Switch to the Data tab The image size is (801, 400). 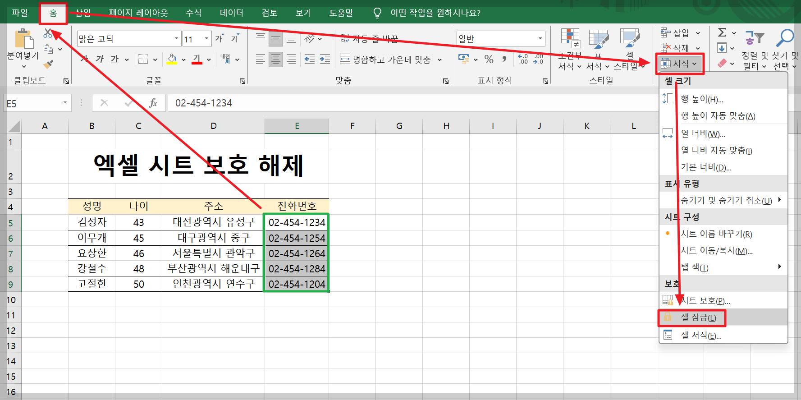(x=232, y=13)
